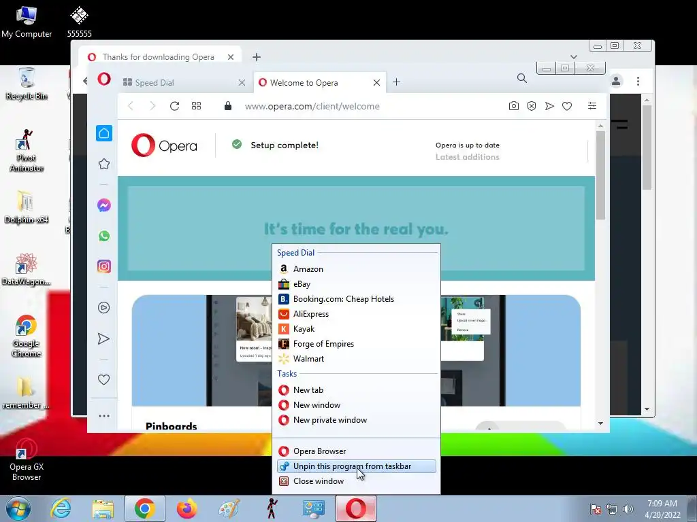Open sidebar setup three-dots menu

coord(104,416)
